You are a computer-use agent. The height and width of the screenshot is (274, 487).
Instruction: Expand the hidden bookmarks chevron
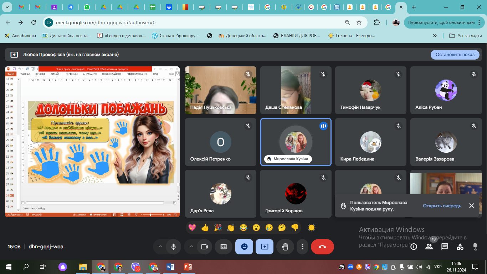(435, 36)
